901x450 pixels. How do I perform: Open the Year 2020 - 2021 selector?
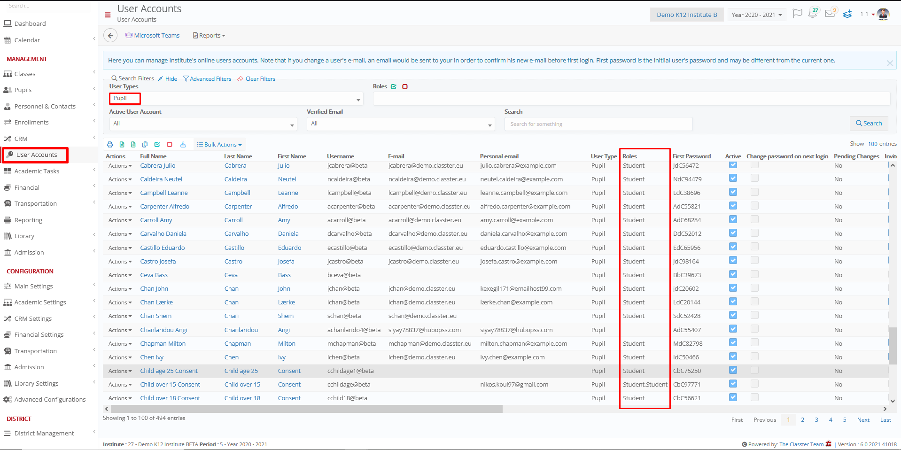pyautogui.click(x=756, y=15)
